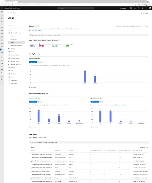Click the header Search box

(76, 8)
